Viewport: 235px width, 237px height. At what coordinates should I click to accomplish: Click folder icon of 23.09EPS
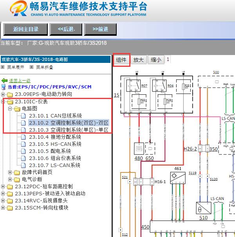coord(10,95)
